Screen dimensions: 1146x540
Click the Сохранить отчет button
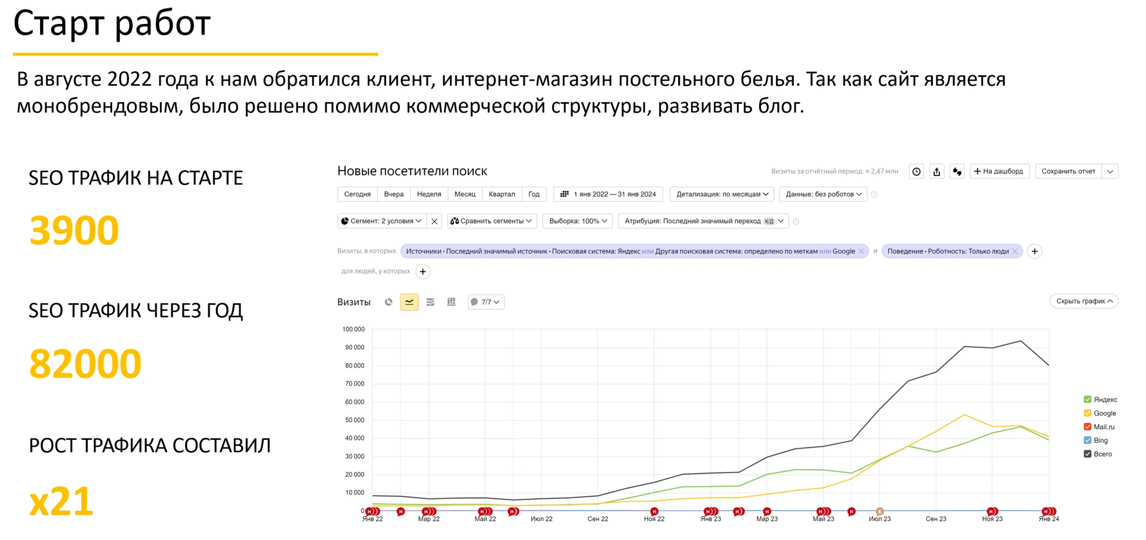pos(1068,172)
